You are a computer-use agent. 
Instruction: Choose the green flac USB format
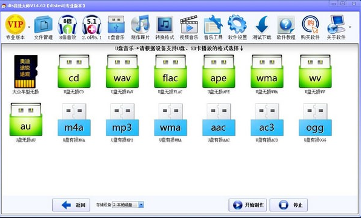[x=170, y=71]
